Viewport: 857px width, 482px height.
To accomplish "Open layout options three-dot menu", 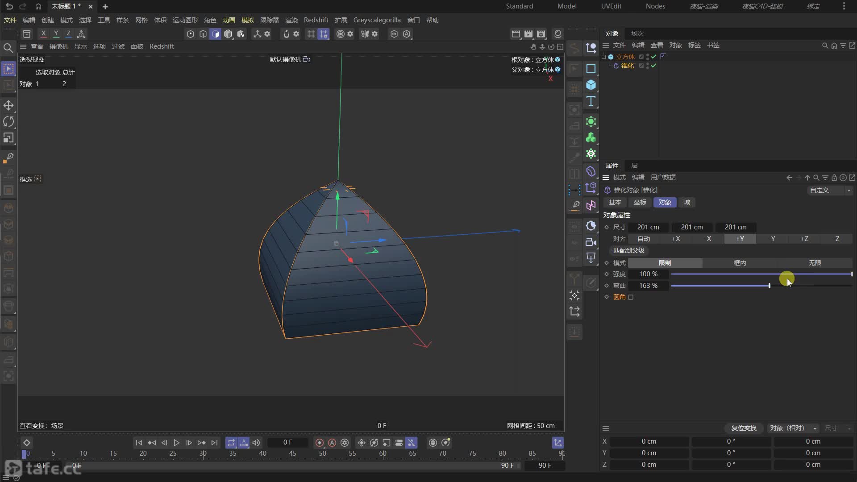I will 844,6.
